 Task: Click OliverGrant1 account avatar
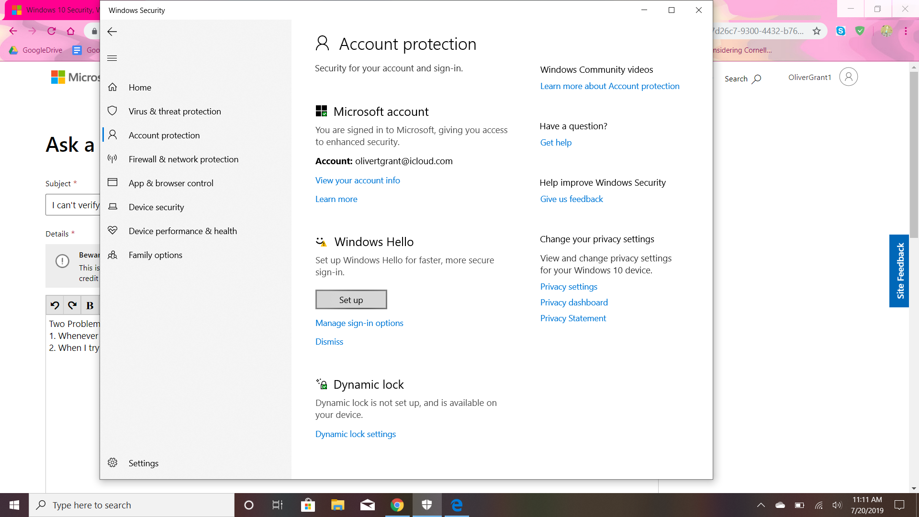848,77
